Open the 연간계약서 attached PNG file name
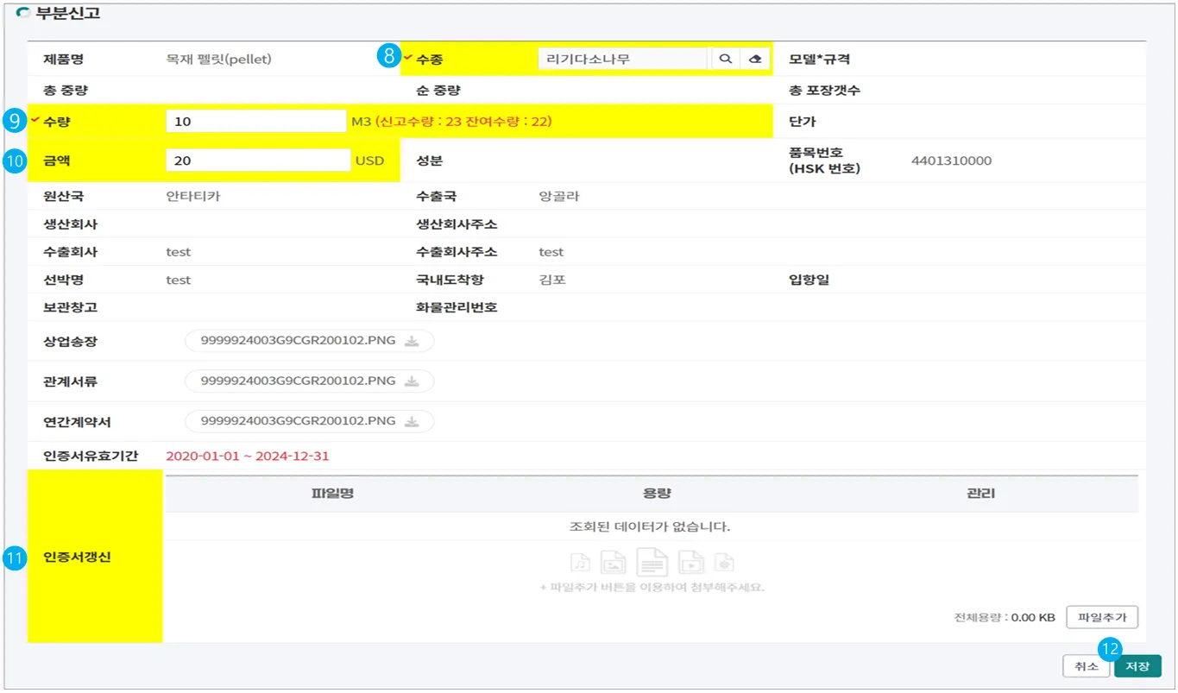Screen dimensions: 1178x693 click(298, 422)
